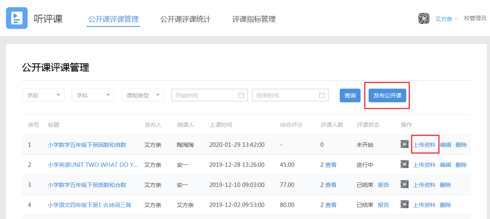The image size is (490, 219).
Task: Switch to 公开课评课统计 tab
Action: coord(185,19)
